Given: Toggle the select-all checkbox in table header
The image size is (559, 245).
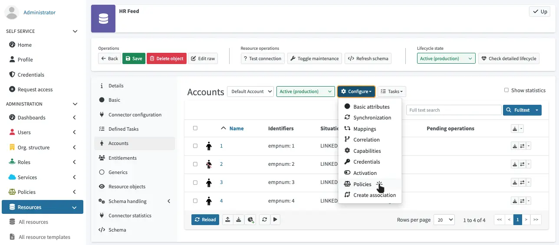Looking at the screenshot, I should [x=195, y=128].
